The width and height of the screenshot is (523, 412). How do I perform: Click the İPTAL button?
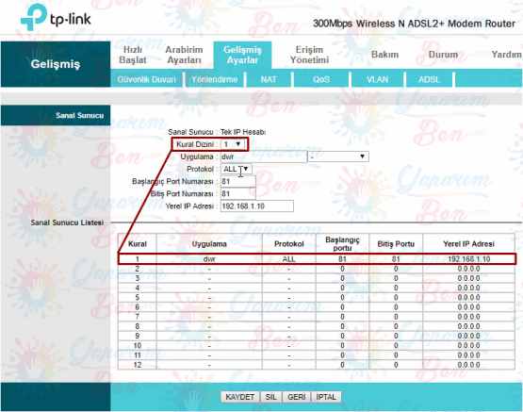326,397
